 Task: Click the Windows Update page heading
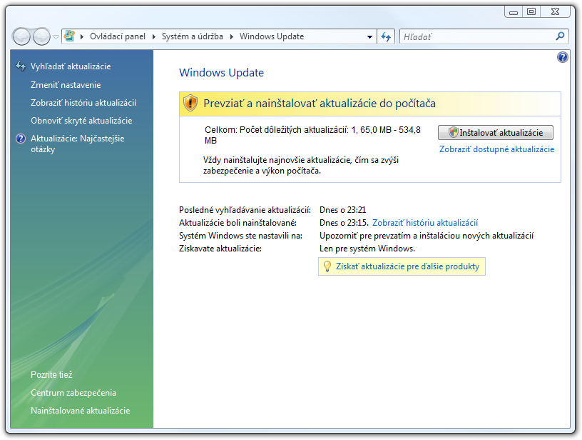click(222, 72)
